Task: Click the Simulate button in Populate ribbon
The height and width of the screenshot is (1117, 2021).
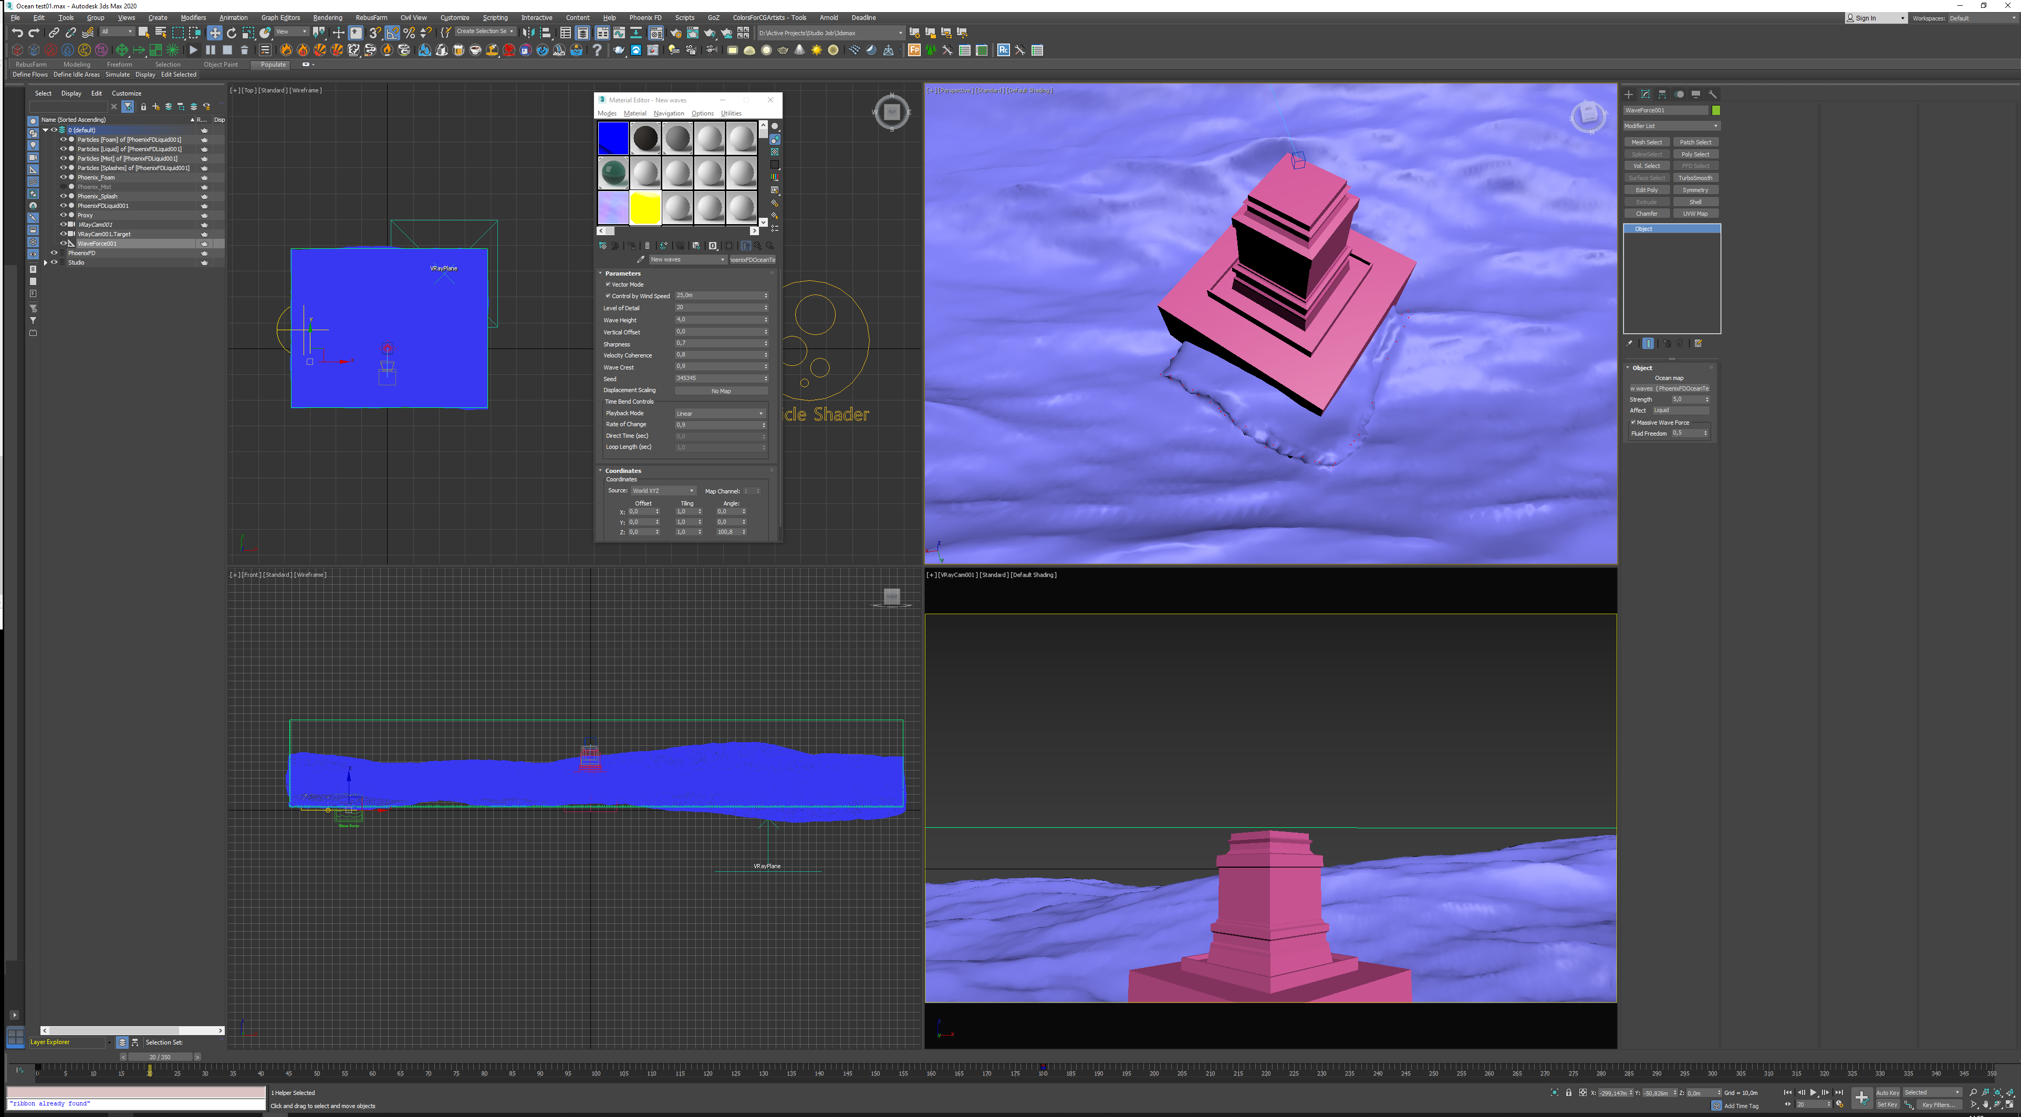Action: pos(118,75)
